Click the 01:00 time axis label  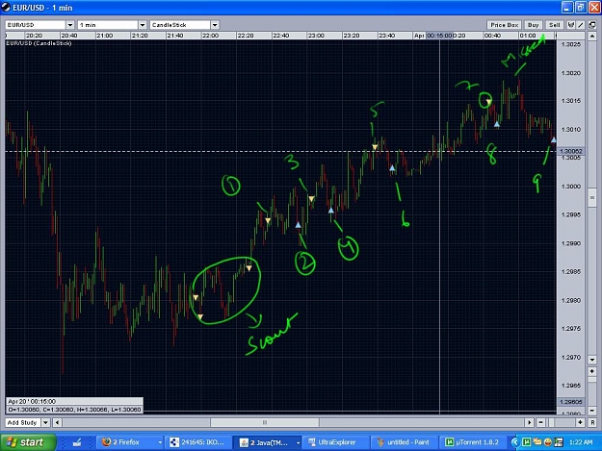[x=528, y=36]
